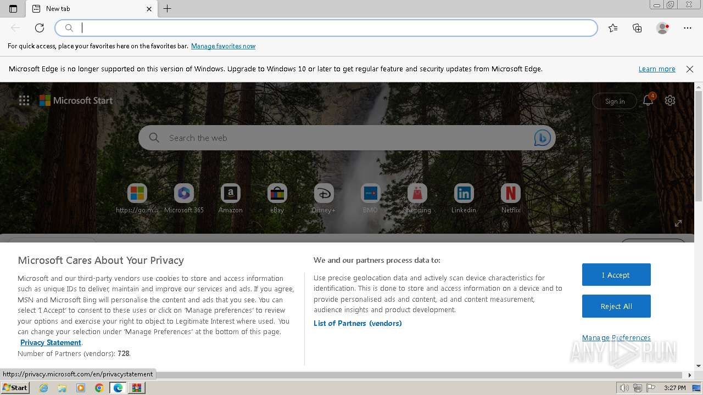Viewport: 703px width, 395px height.
Task: Open the Privacy Statement link
Action: 51,342
